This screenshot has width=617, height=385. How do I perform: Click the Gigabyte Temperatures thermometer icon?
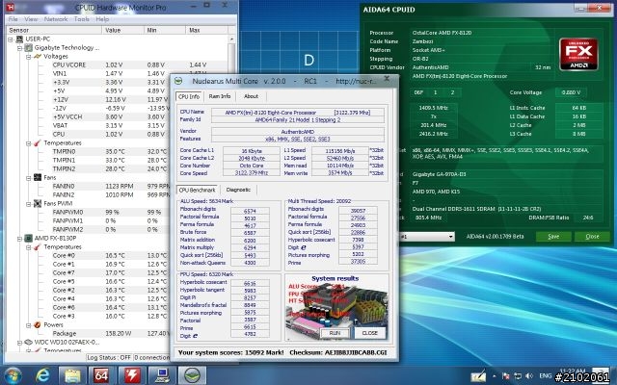[38, 143]
